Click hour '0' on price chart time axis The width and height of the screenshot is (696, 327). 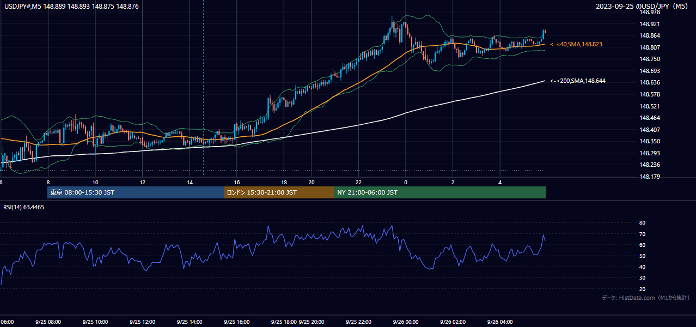[406, 182]
